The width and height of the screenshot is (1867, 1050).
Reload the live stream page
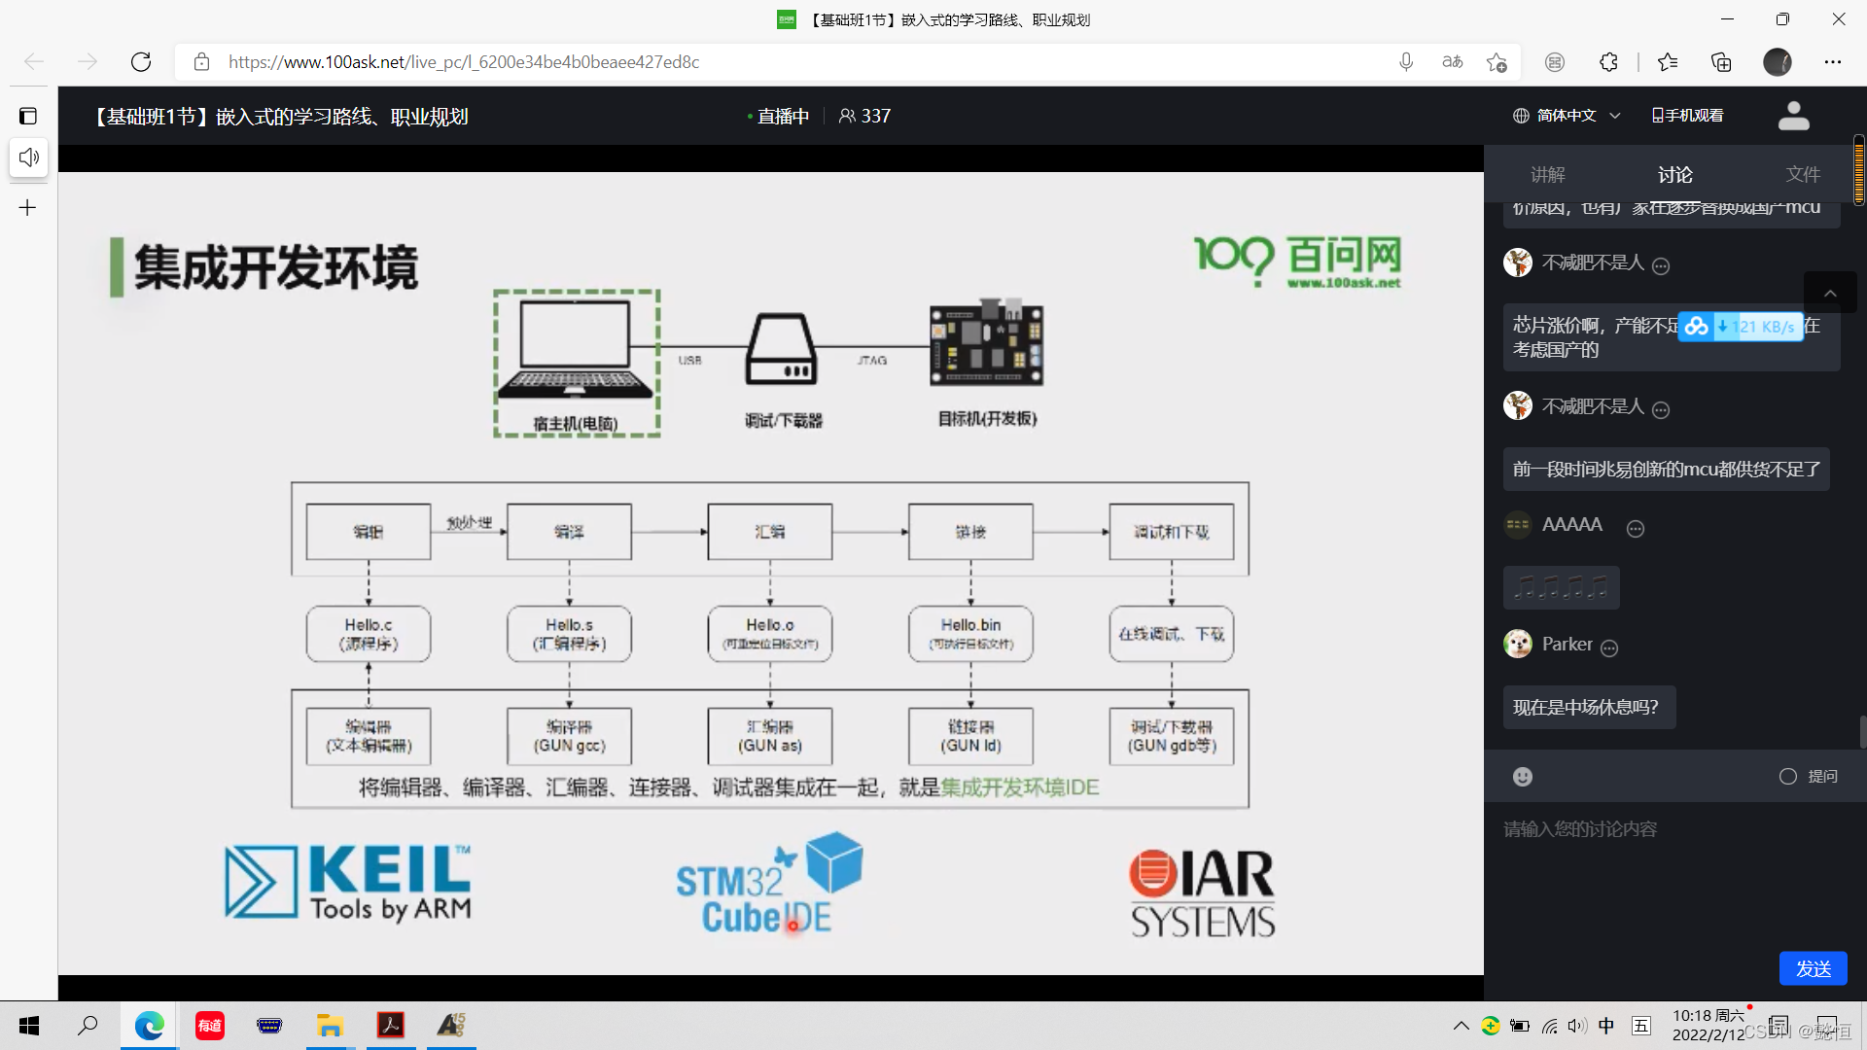tap(141, 62)
